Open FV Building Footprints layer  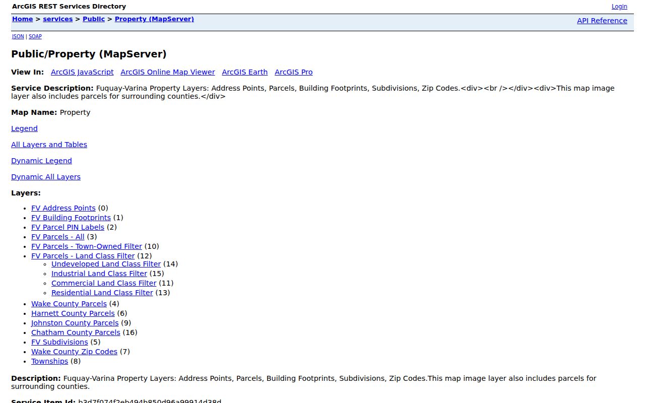click(71, 218)
